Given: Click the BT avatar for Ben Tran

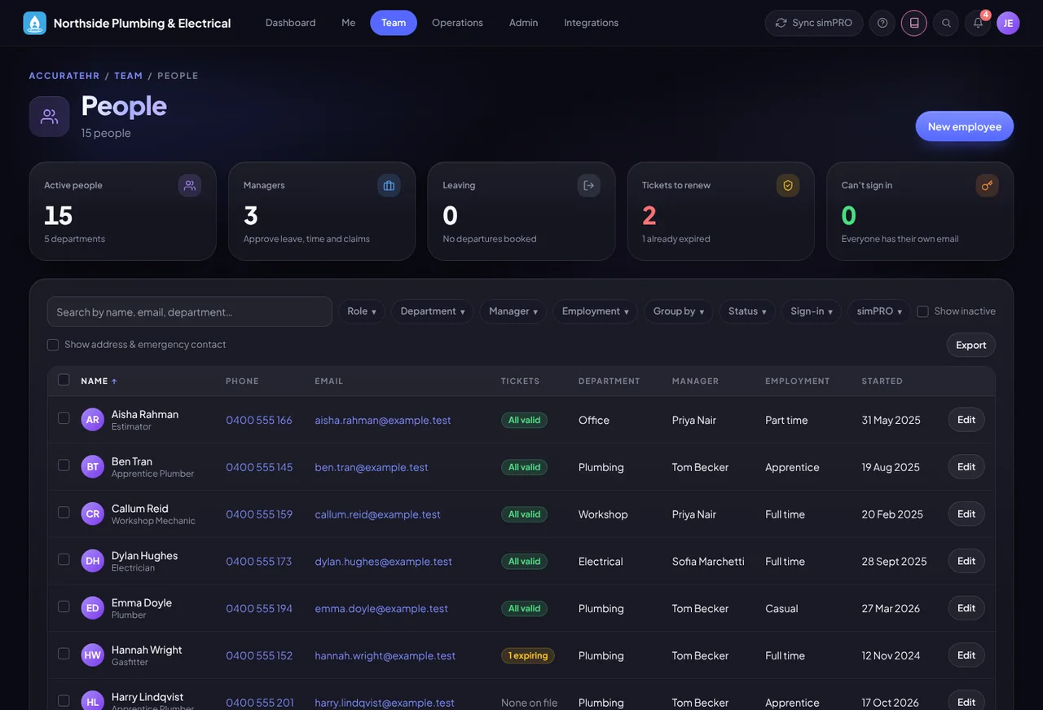Looking at the screenshot, I should point(93,467).
